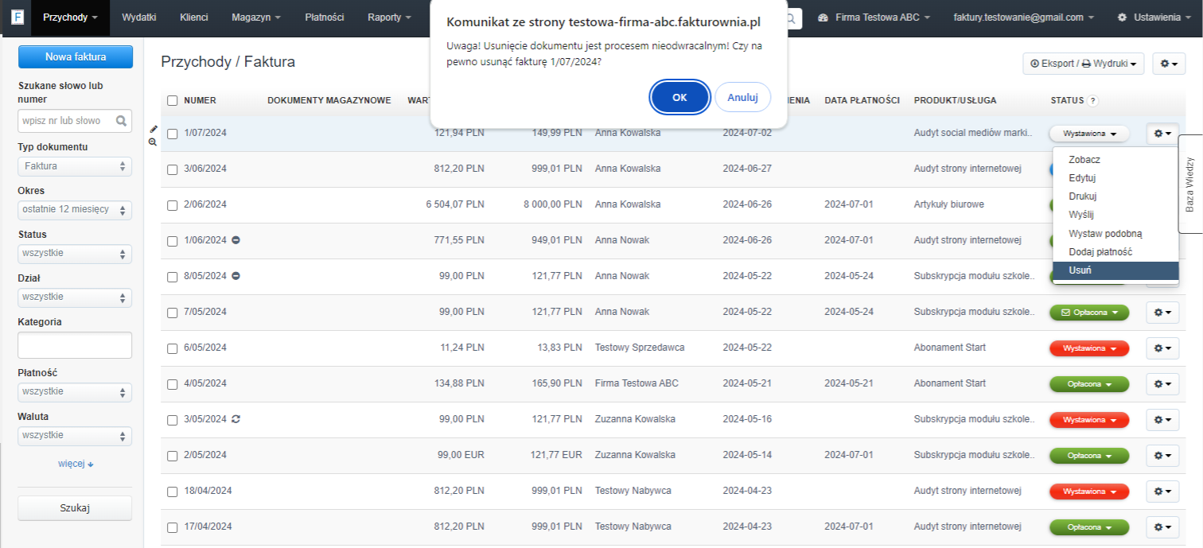Click the Kategoria input field
1203x548 pixels.
click(75, 345)
